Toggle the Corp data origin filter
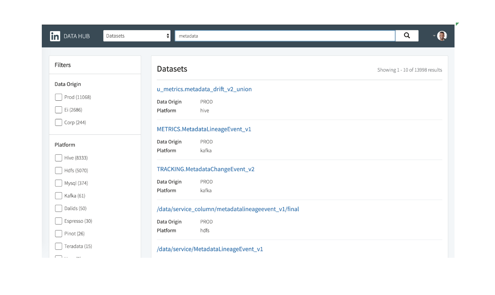 click(x=58, y=122)
